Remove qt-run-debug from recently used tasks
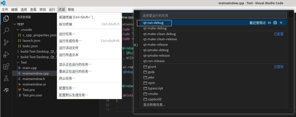The width and height of the screenshot is (296, 117). click(281, 23)
